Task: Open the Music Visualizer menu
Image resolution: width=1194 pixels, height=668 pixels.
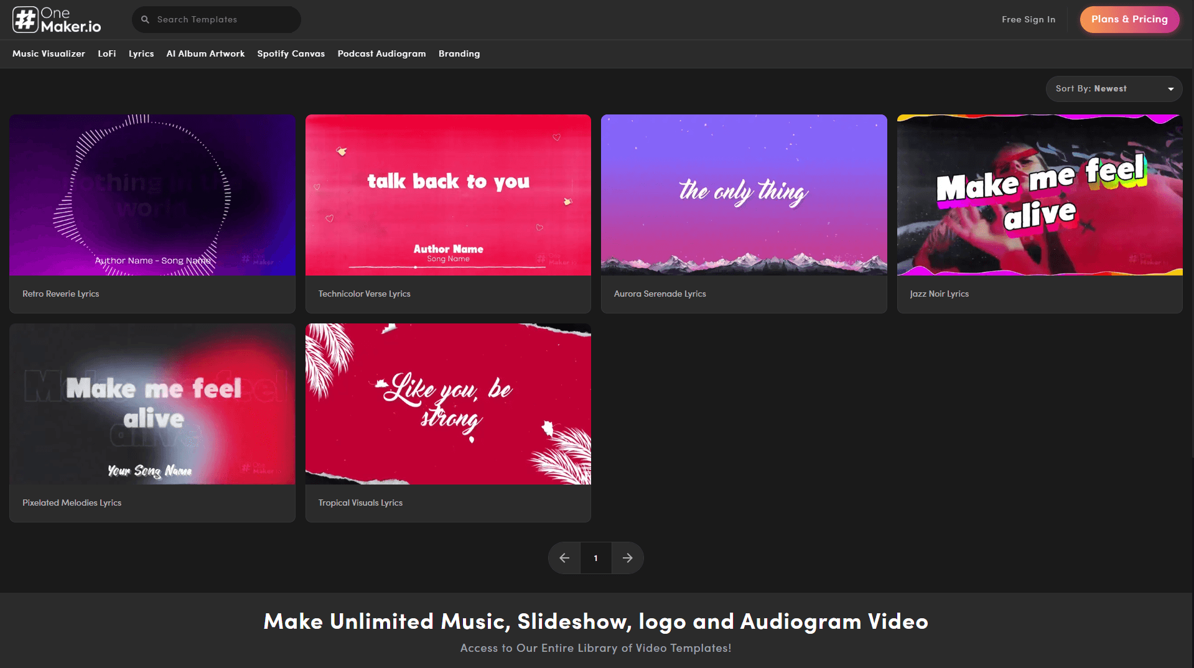Action: coord(49,53)
